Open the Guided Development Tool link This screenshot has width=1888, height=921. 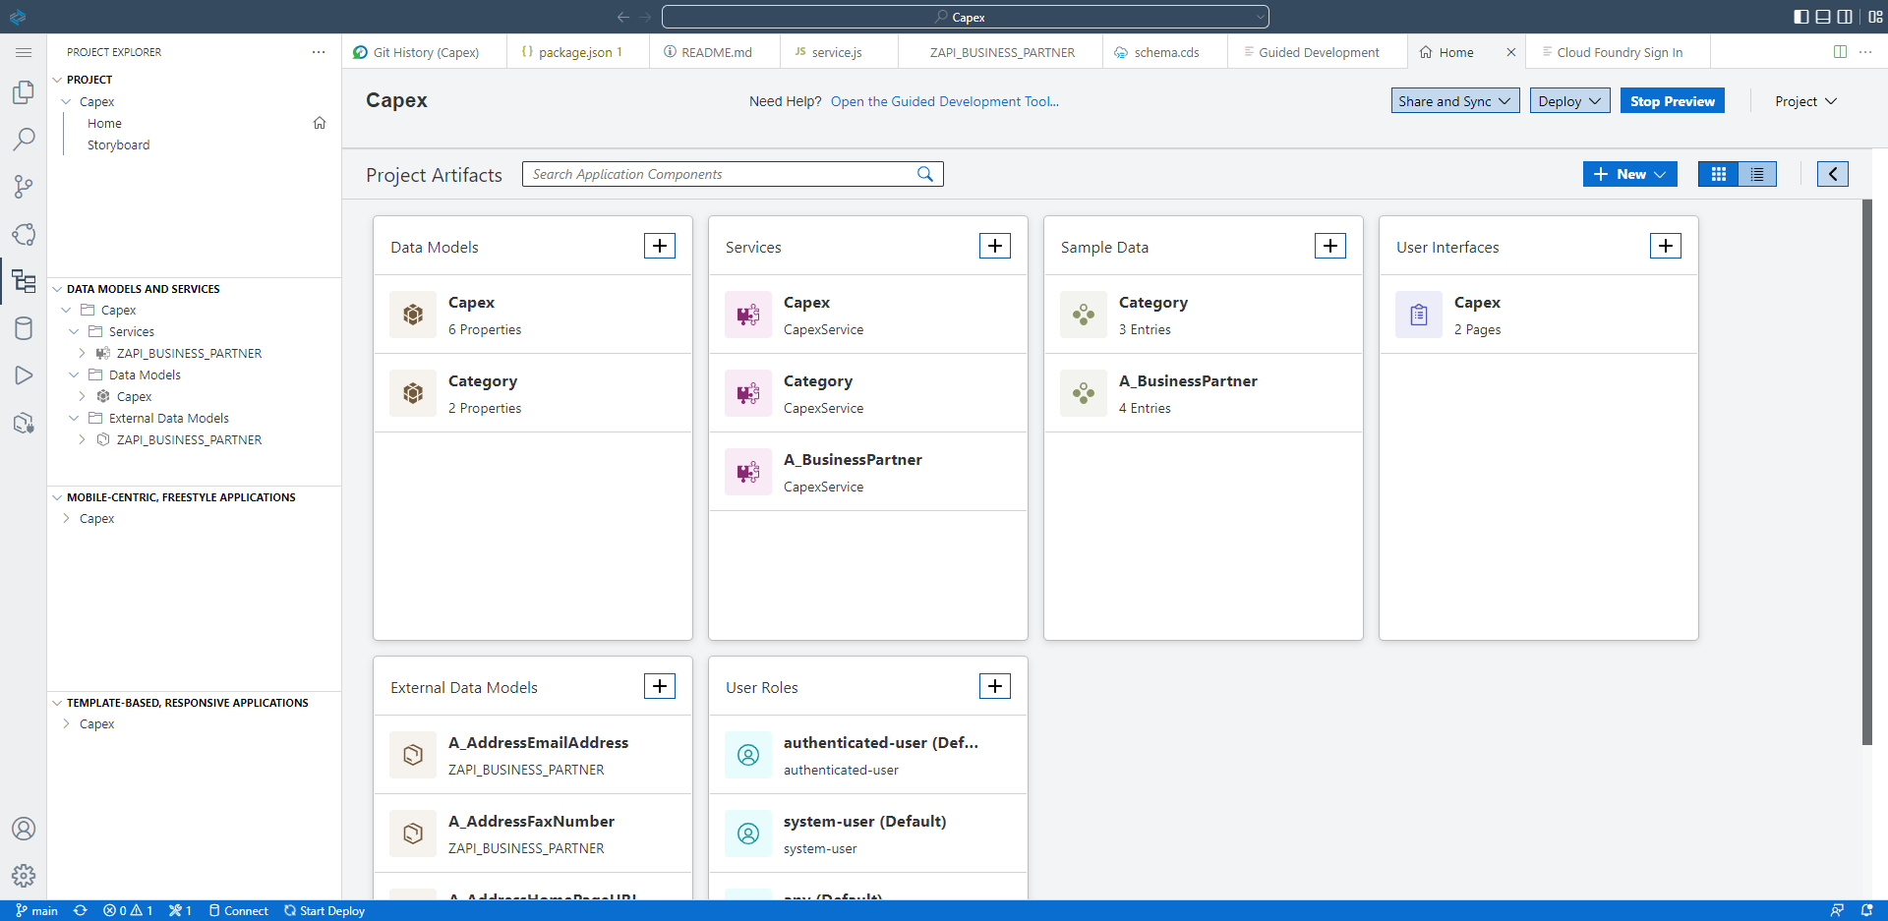coord(944,101)
